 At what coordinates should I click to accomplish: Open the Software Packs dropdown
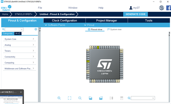55,25
